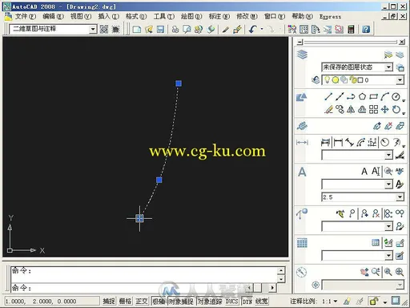
Task: Click the middle blue grip point
Action: (x=159, y=180)
